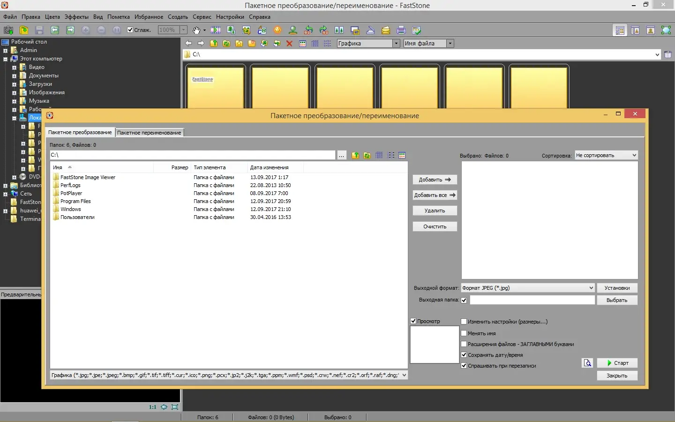The width and height of the screenshot is (675, 422).
Task: Rotate right 90 degrees icon
Action: 324,30
